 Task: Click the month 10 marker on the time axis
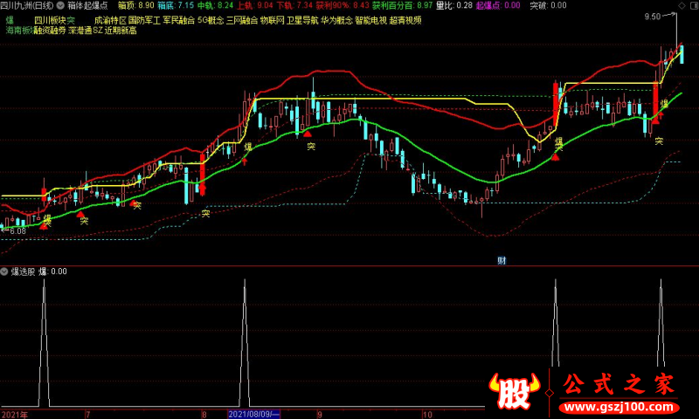pyautogui.click(x=427, y=415)
